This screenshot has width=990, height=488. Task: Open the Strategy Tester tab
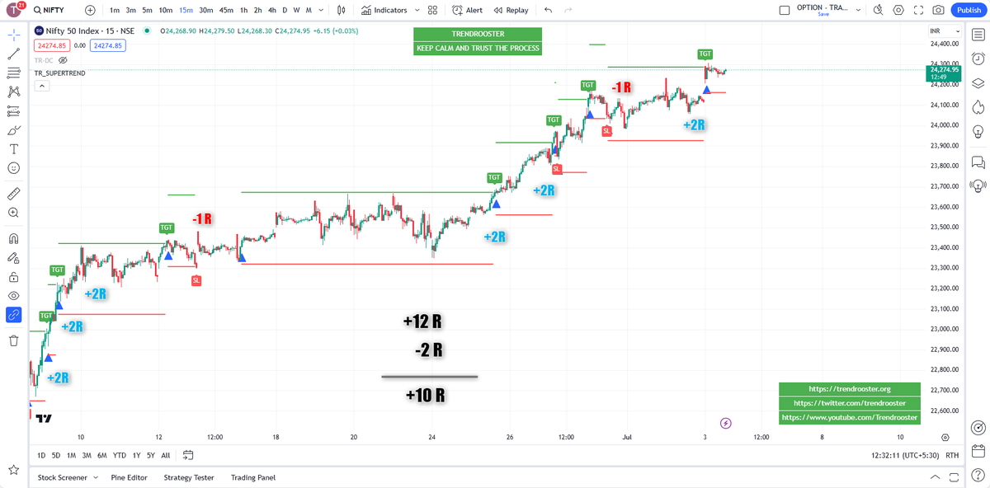pyautogui.click(x=189, y=477)
